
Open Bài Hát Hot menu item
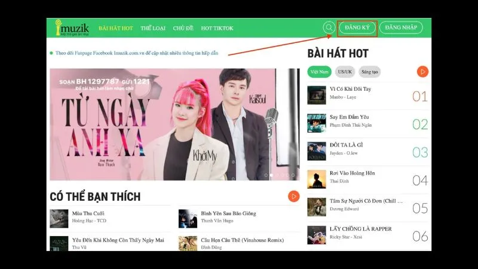tap(116, 28)
